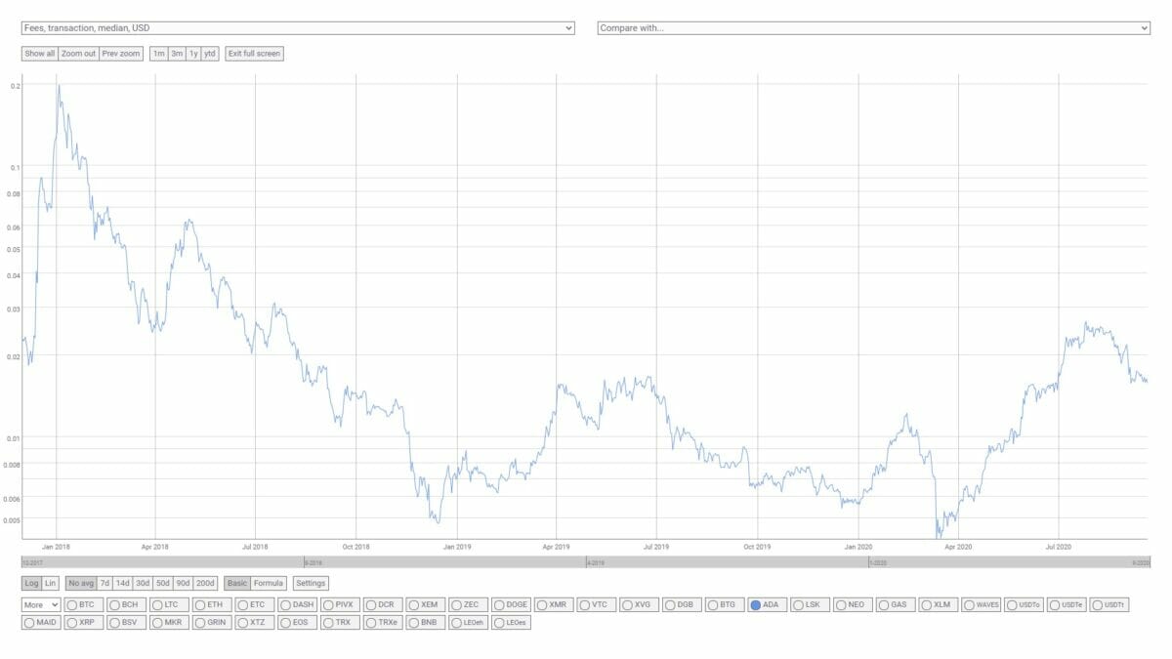The image size is (1172, 659).
Task: Select the Basic mode tab
Action: [237, 583]
